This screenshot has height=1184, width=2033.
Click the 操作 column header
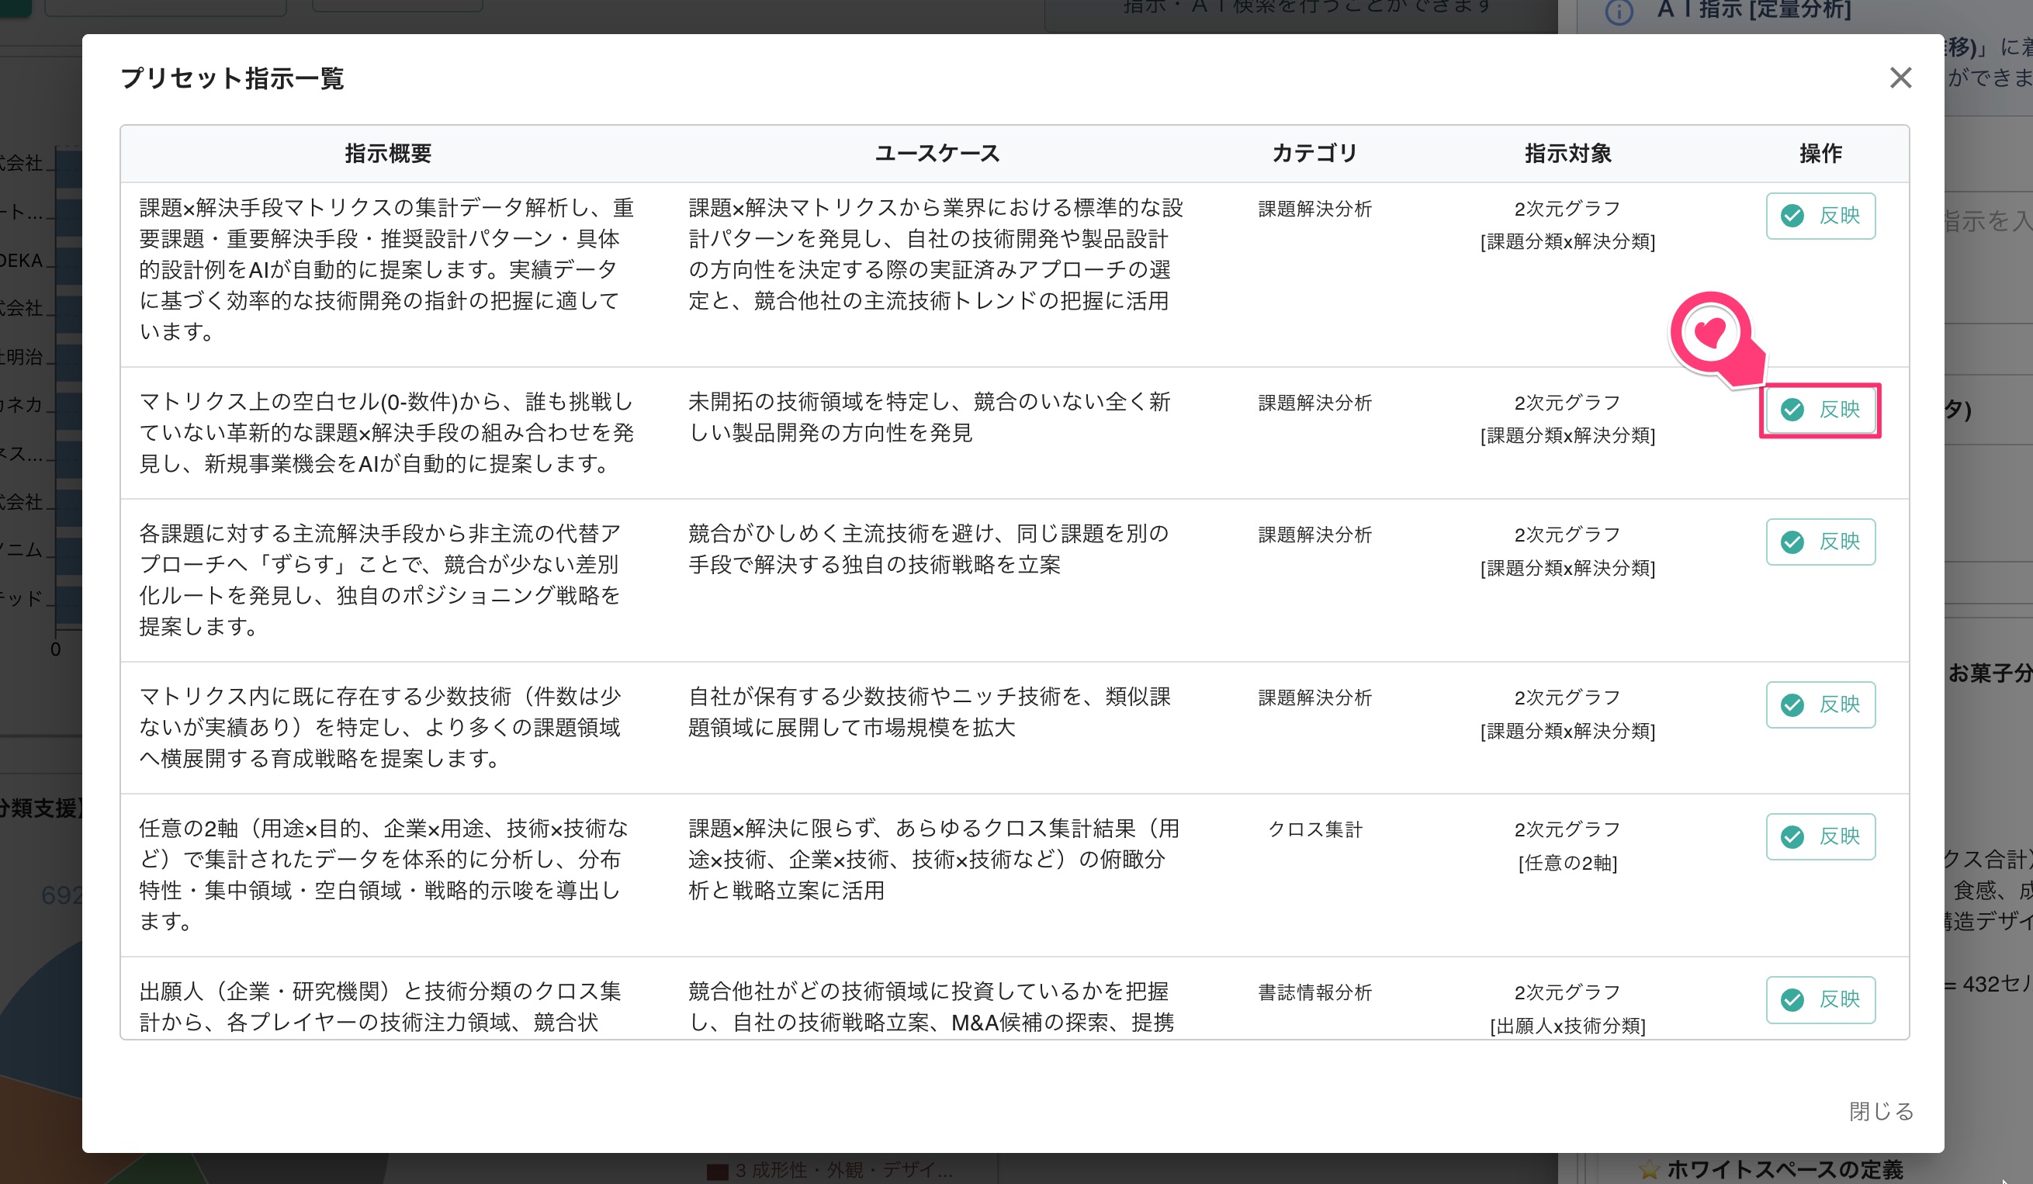[x=1820, y=154]
